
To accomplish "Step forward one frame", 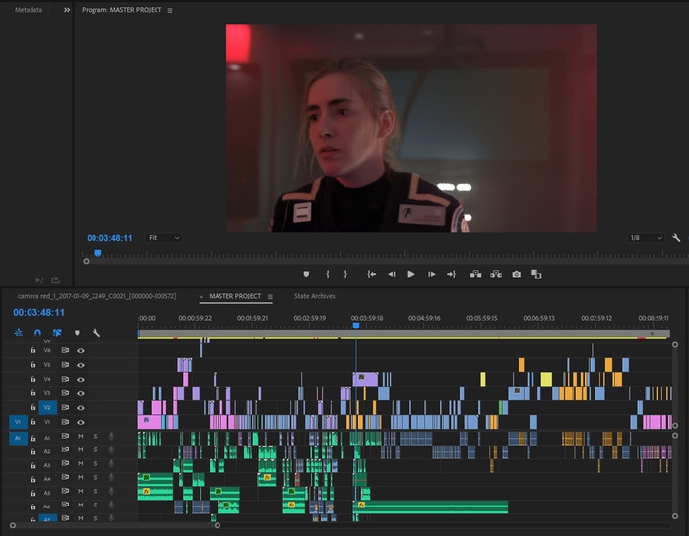I will [432, 274].
